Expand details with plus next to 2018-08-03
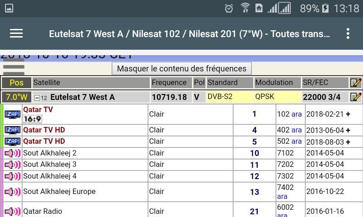Screen dimensions: 363x217 coord(348,142)
